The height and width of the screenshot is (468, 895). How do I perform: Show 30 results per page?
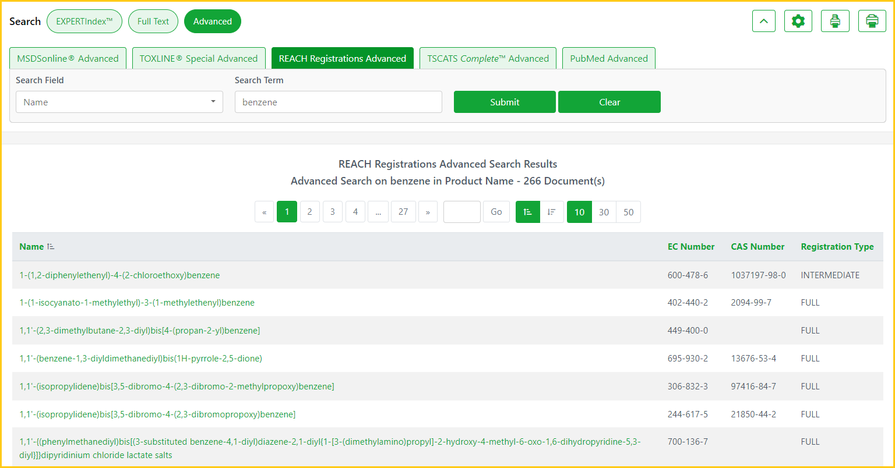coord(604,212)
